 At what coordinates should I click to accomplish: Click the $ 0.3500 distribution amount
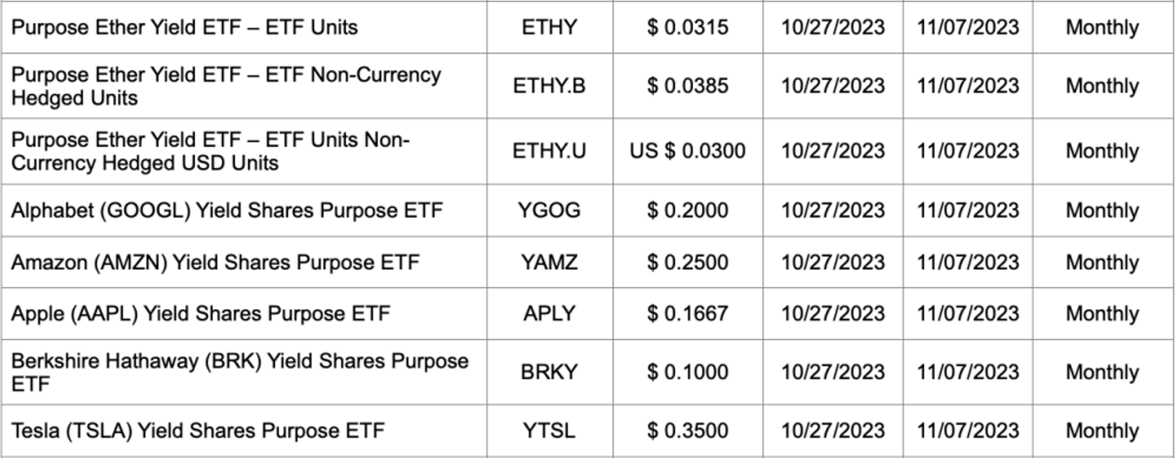[x=688, y=431]
